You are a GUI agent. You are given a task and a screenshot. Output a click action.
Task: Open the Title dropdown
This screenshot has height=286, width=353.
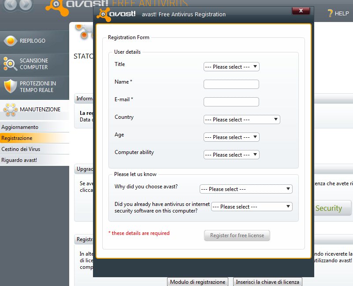(x=231, y=67)
